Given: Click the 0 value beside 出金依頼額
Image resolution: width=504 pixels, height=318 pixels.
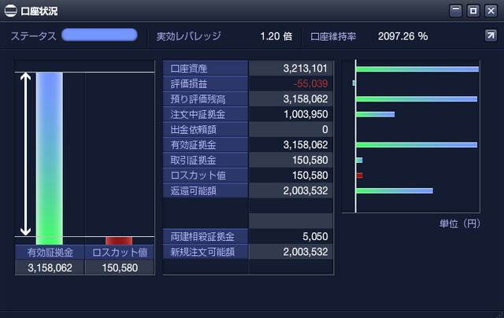Looking at the screenshot, I should [x=325, y=129].
